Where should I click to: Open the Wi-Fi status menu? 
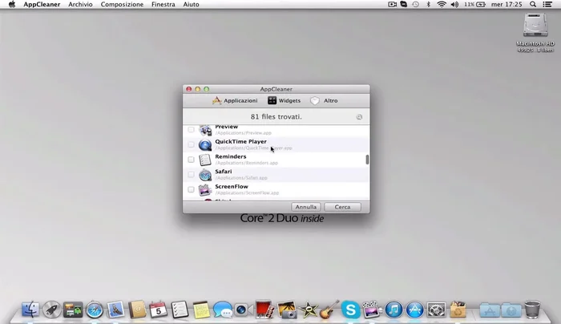click(x=442, y=4)
